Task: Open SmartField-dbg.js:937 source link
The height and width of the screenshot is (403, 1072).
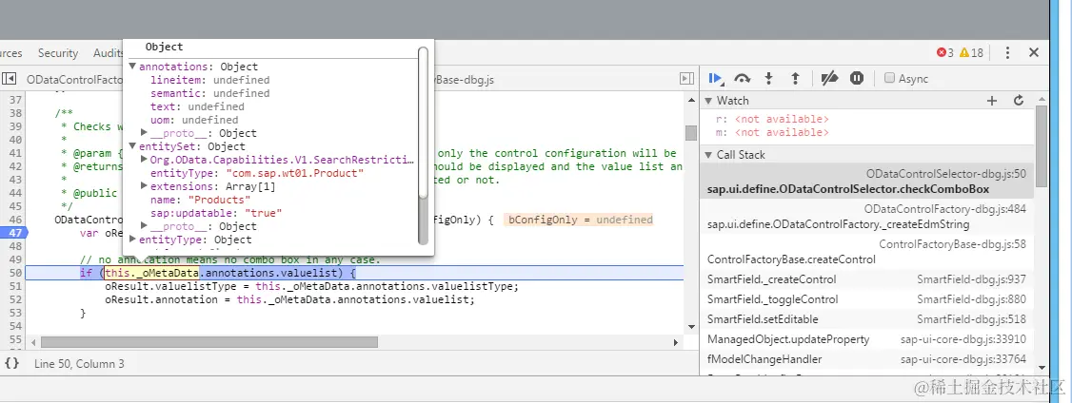Action: point(971,279)
